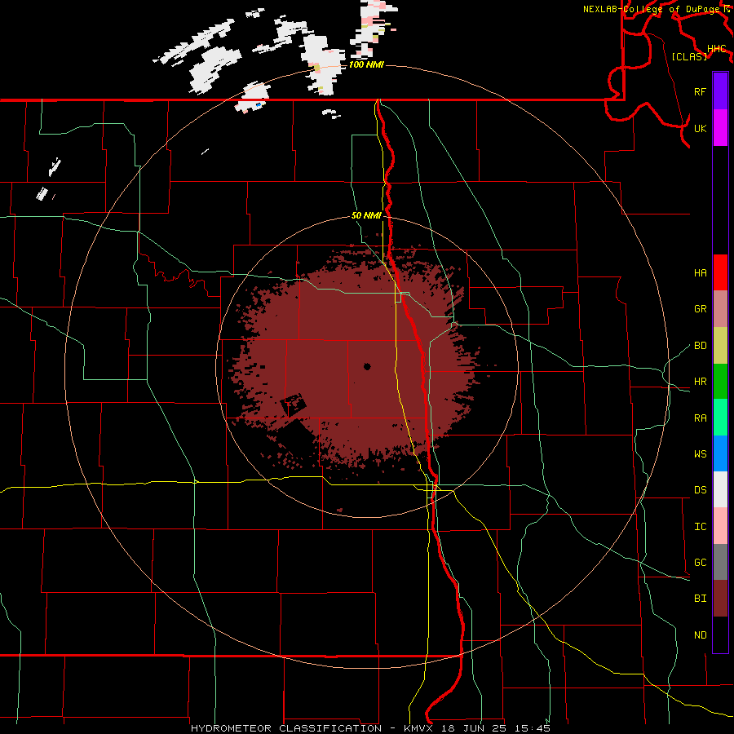Click the 100 NMI range ring label

point(366,64)
